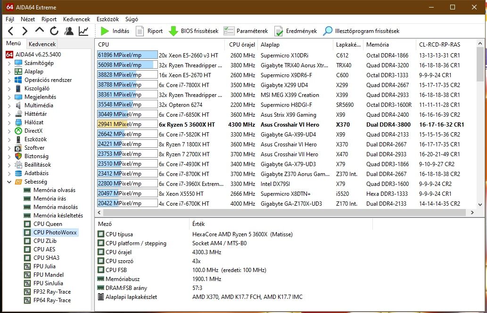487x313 pixels.
Task: Click the Beállítások gear icon
Action: (x=18, y=165)
